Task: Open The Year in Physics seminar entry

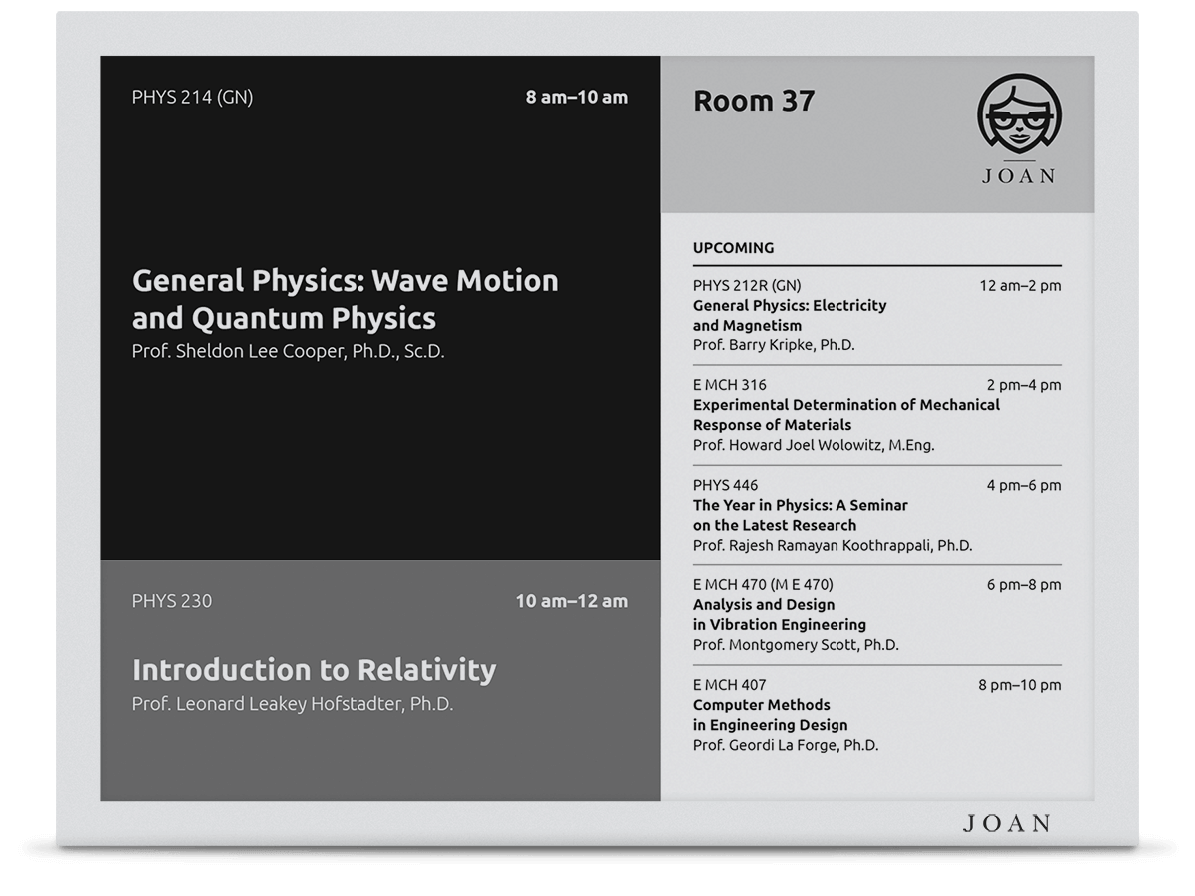Action: 801,515
